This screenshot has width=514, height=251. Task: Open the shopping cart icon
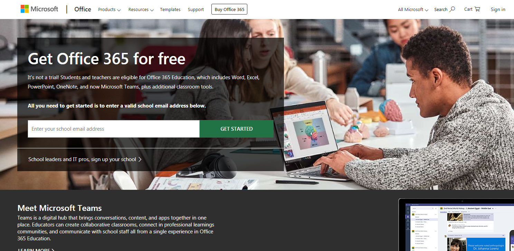[x=477, y=9]
